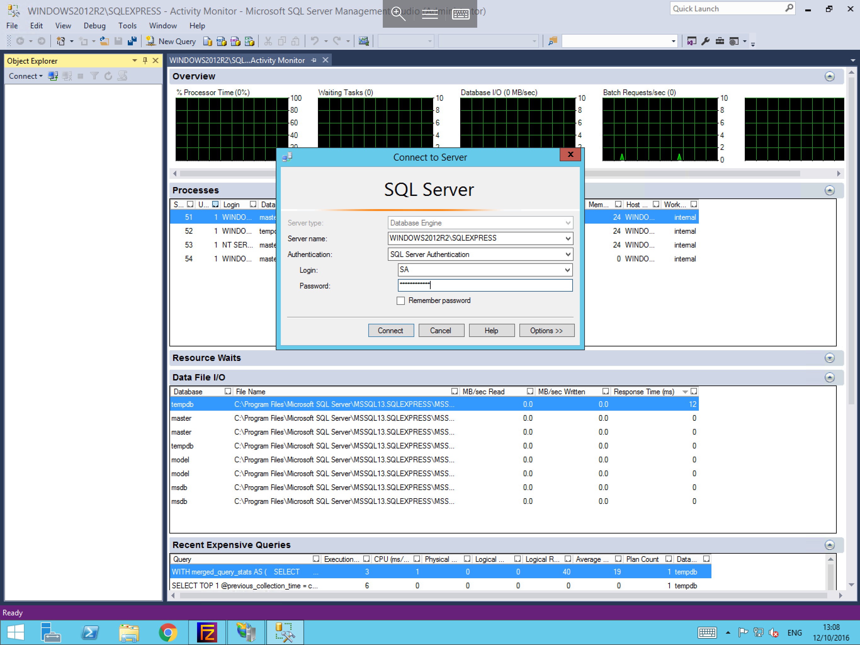The image size is (860, 645).
Task: Open Chrome from the taskbar
Action: pos(168,632)
